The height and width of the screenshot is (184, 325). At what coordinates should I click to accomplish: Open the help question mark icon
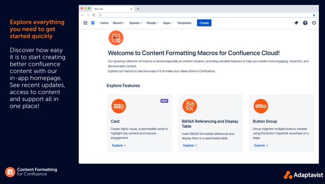pyautogui.click(x=305, y=23)
